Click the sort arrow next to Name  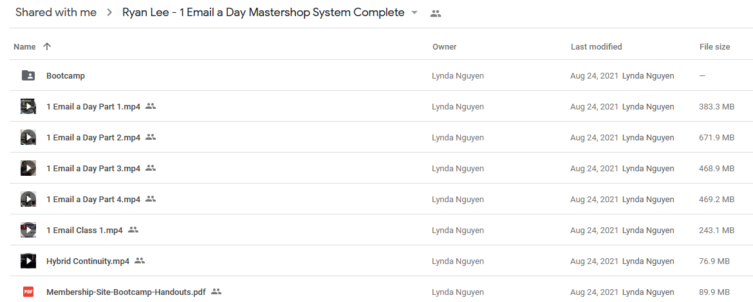click(x=46, y=46)
